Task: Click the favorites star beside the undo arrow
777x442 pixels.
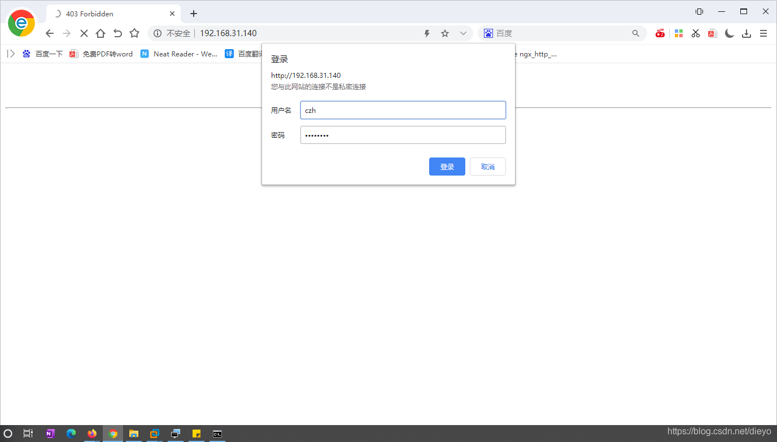Action: 134,33
